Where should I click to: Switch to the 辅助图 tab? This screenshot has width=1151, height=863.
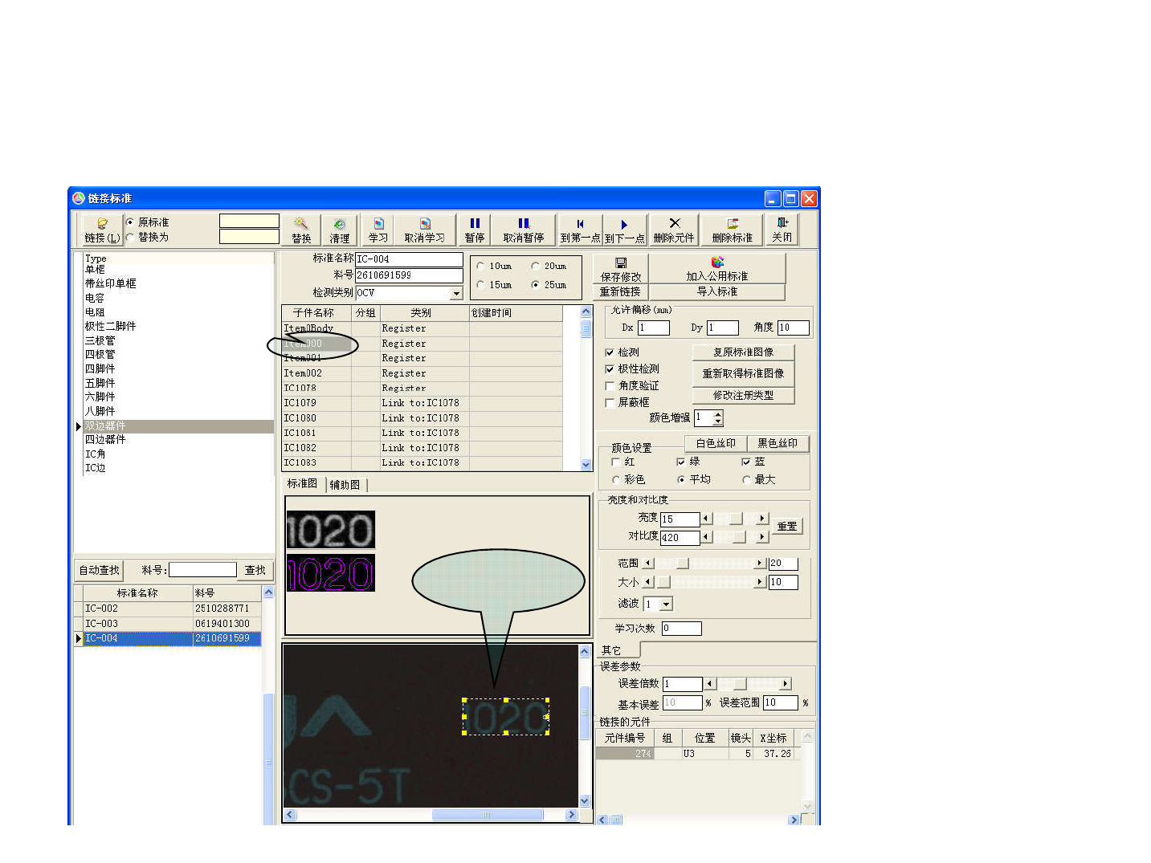(345, 485)
